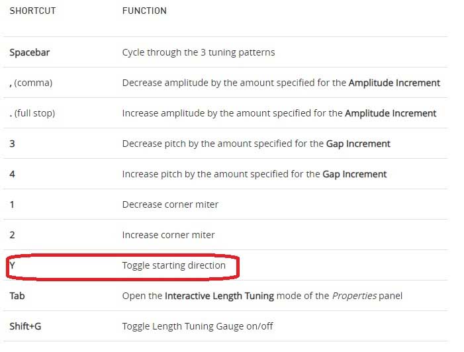Click "Cycle through the 3 tuning patterns" text
This screenshot has height=352, width=464.
click(198, 52)
